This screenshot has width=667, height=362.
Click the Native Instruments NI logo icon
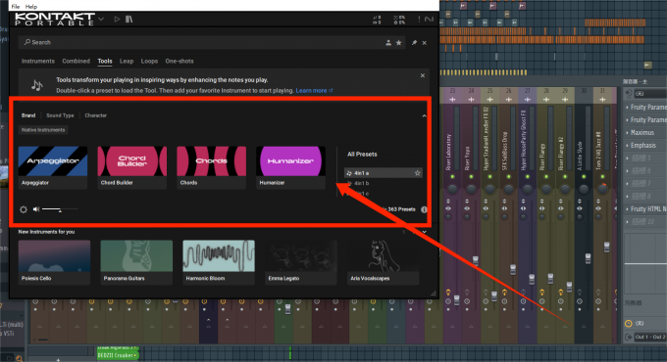point(429,20)
